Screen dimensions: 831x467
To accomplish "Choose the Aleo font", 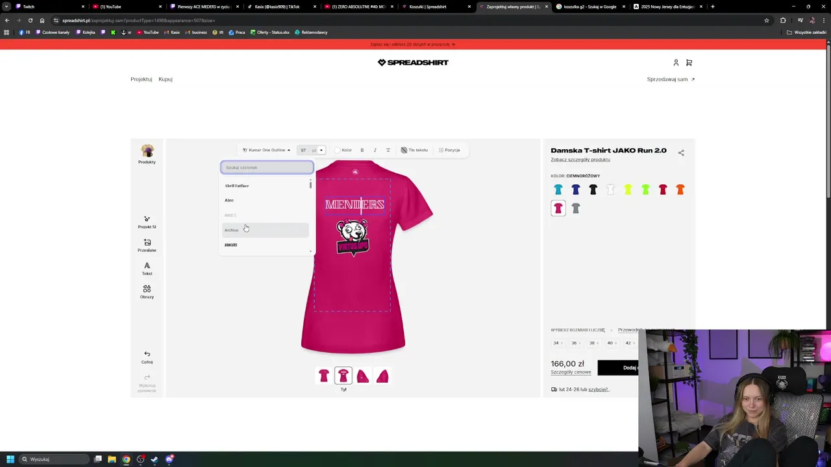I will [265, 200].
